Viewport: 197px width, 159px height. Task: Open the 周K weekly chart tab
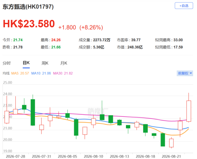[45, 63]
